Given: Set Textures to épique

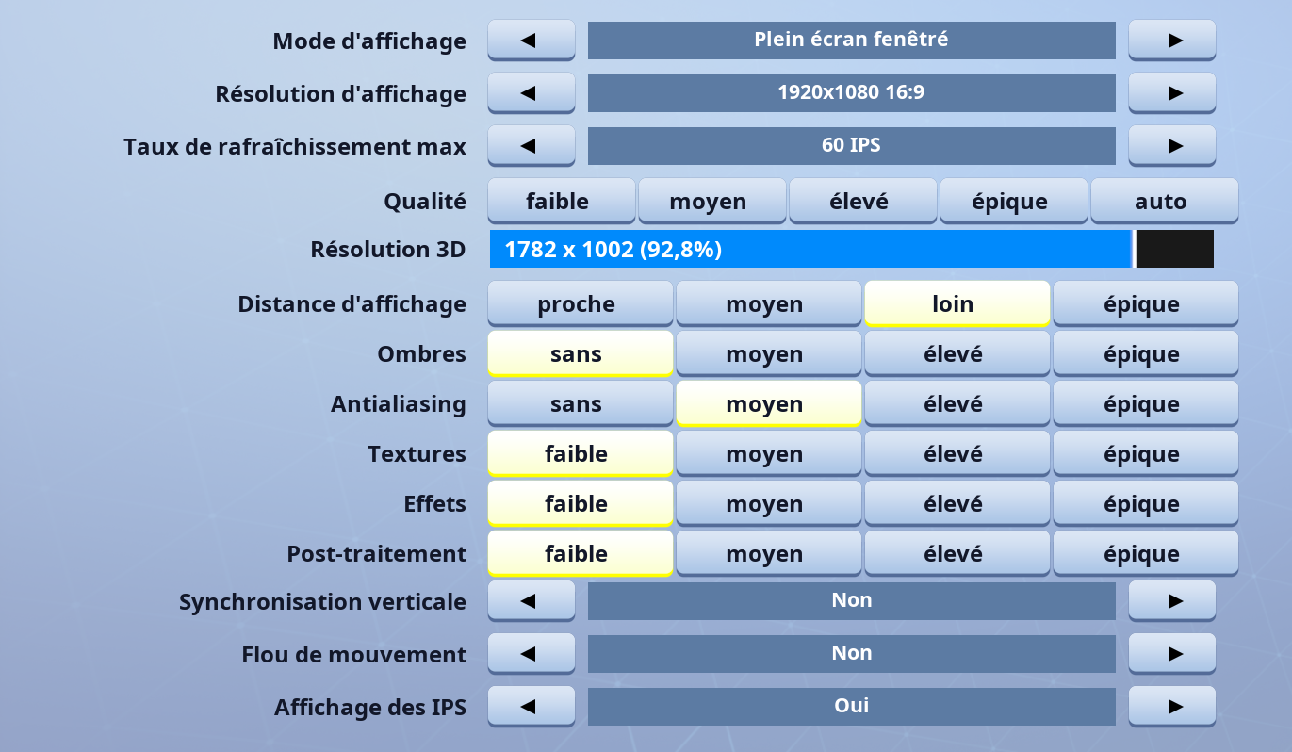Looking at the screenshot, I should [x=1146, y=453].
